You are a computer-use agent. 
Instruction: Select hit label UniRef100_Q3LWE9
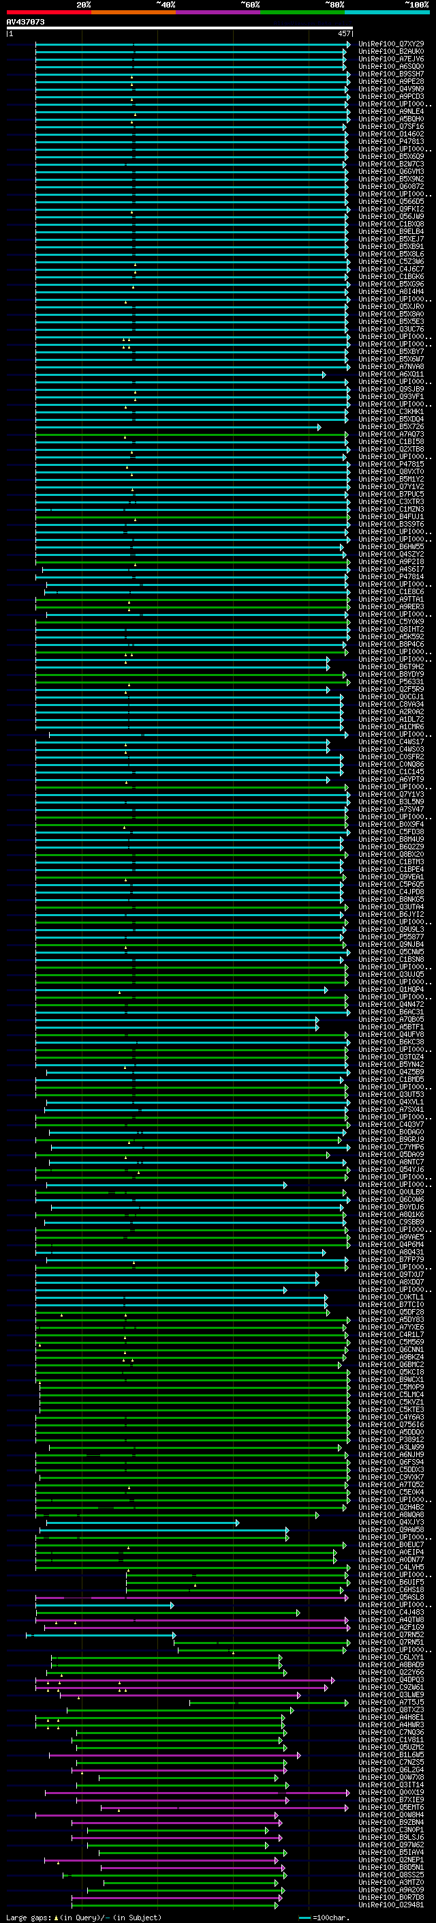pyautogui.click(x=391, y=1694)
